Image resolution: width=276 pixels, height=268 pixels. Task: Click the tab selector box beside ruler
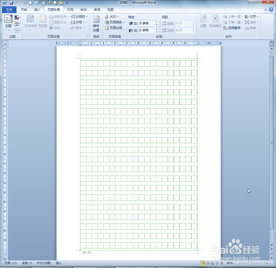pos(5,43)
